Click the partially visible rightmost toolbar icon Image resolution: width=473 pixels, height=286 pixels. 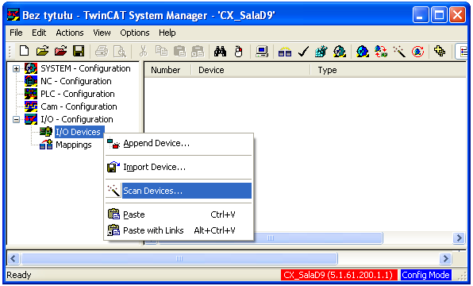[462, 51]
